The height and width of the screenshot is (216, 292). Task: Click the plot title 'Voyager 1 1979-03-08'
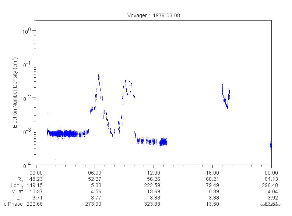coord(154,15)
